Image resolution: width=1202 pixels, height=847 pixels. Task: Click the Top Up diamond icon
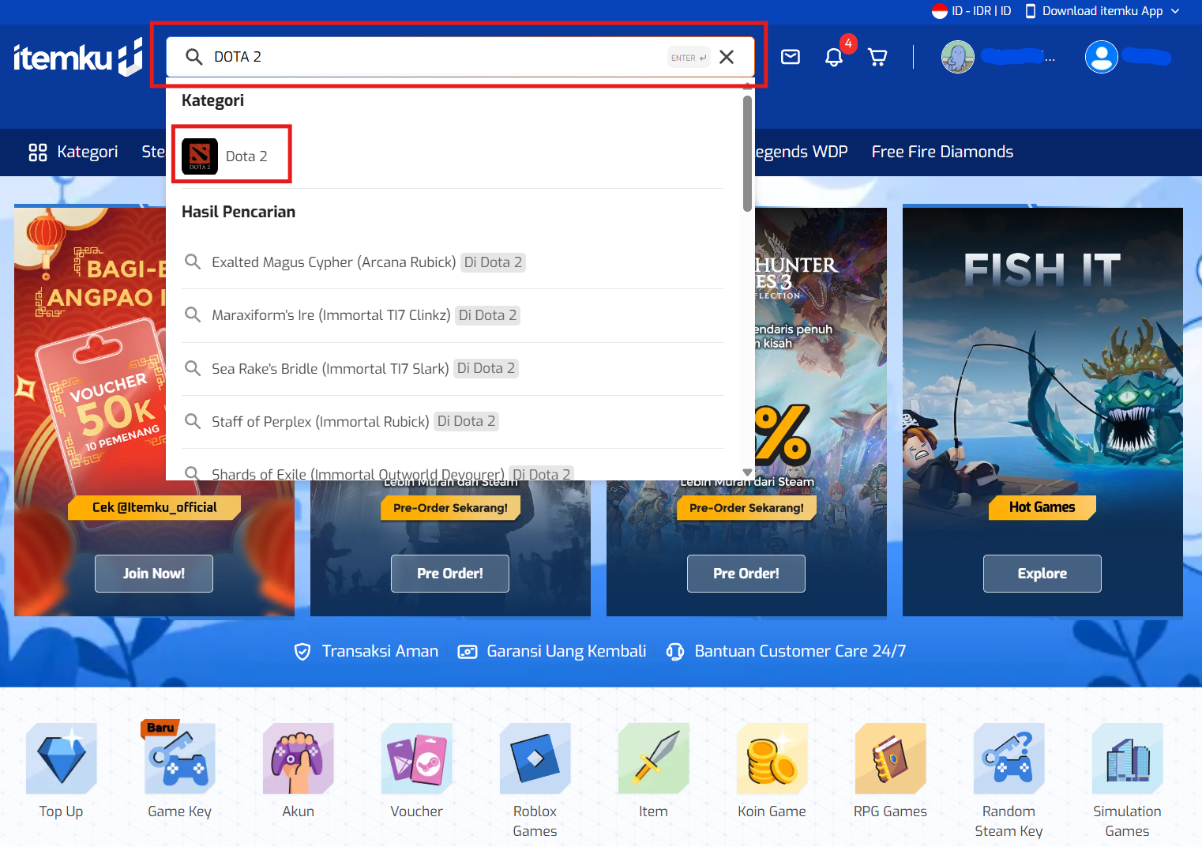click(x=62, y=759)
